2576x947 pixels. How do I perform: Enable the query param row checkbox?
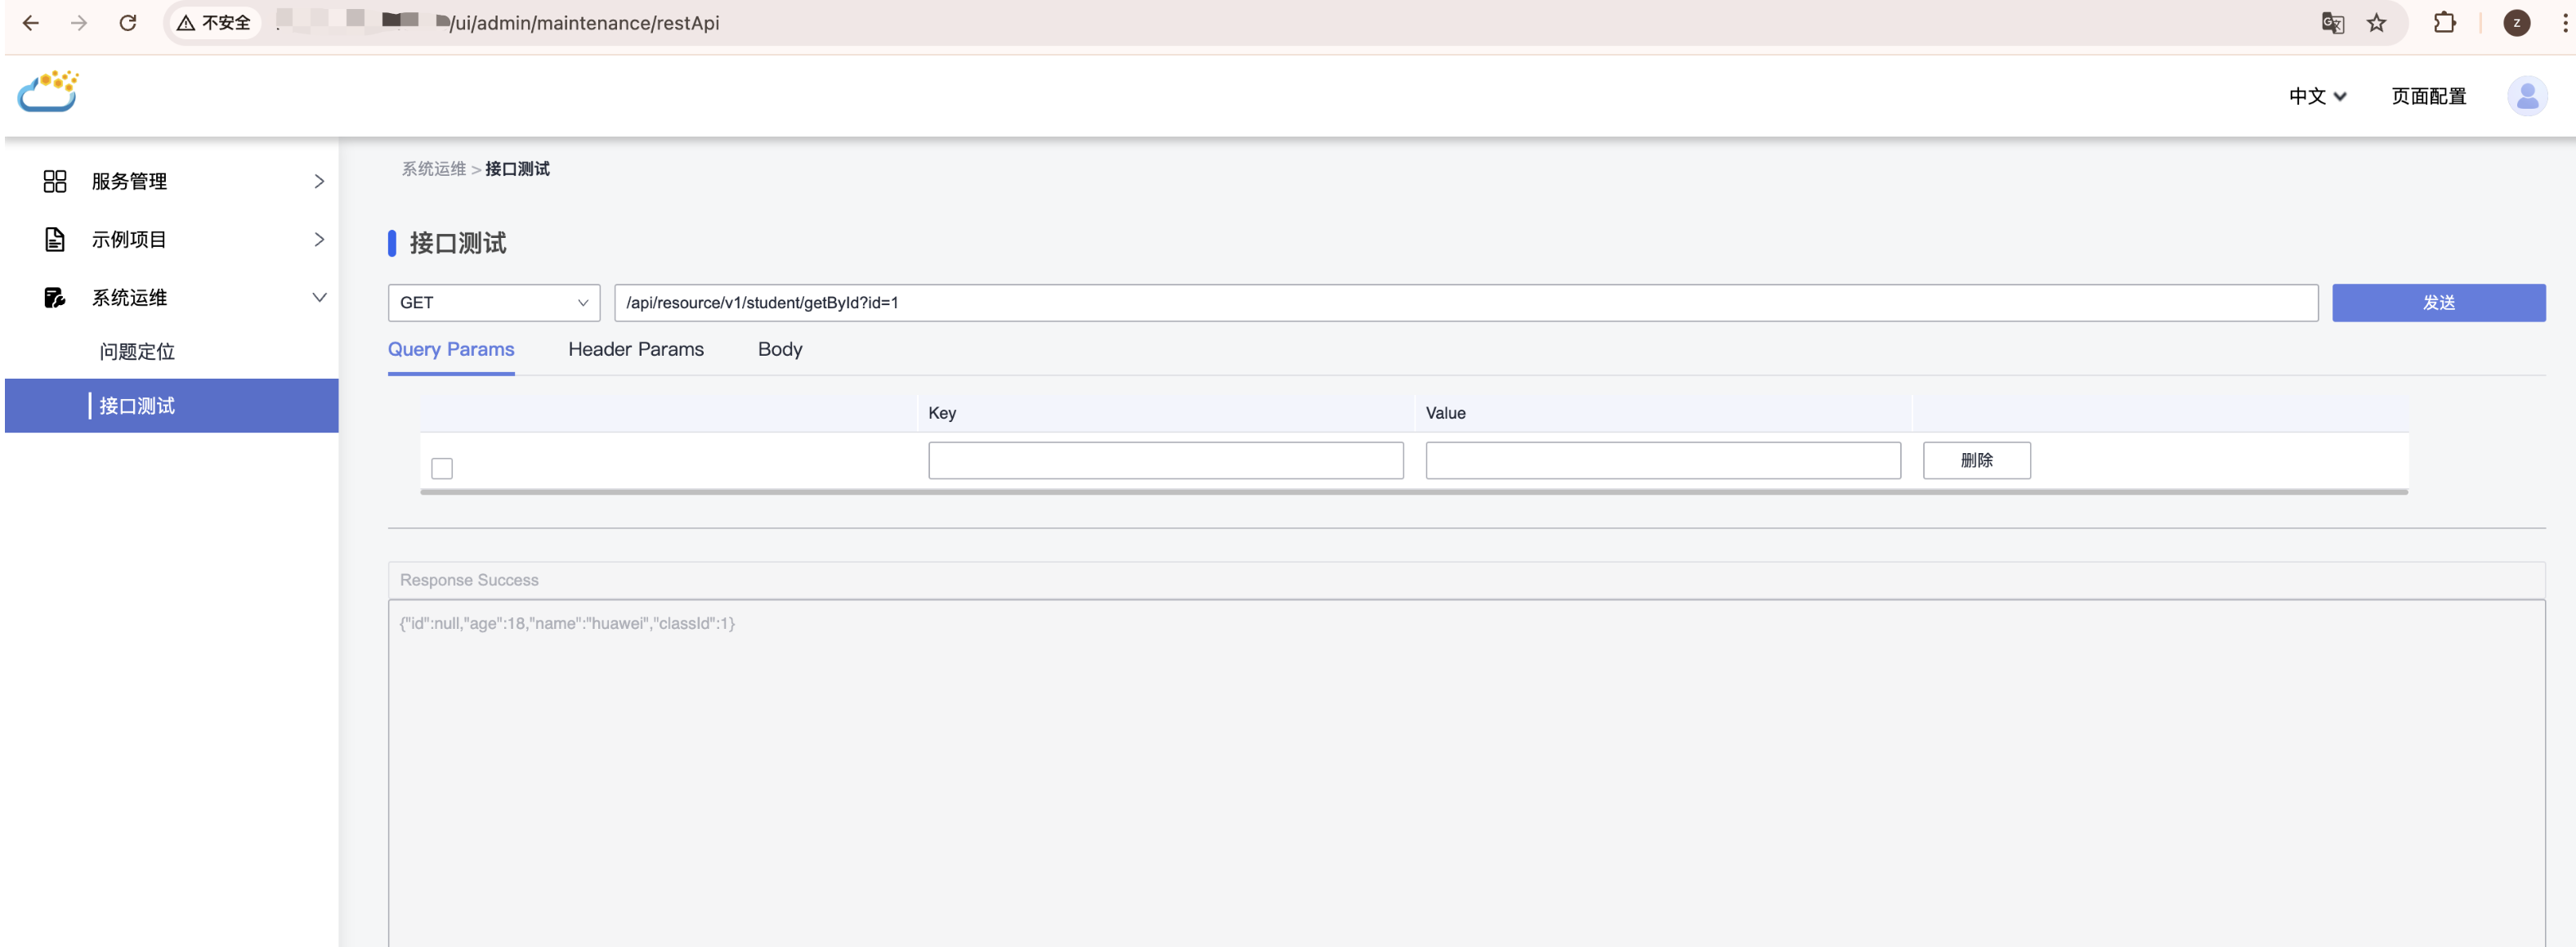point(442,468)
